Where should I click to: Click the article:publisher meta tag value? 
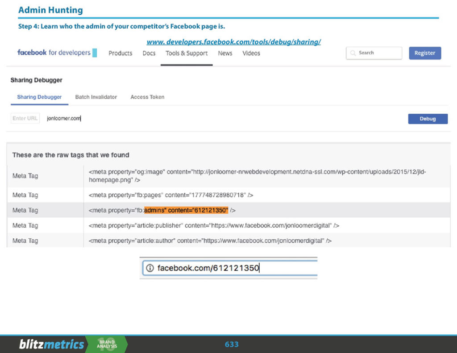[214, 226]
